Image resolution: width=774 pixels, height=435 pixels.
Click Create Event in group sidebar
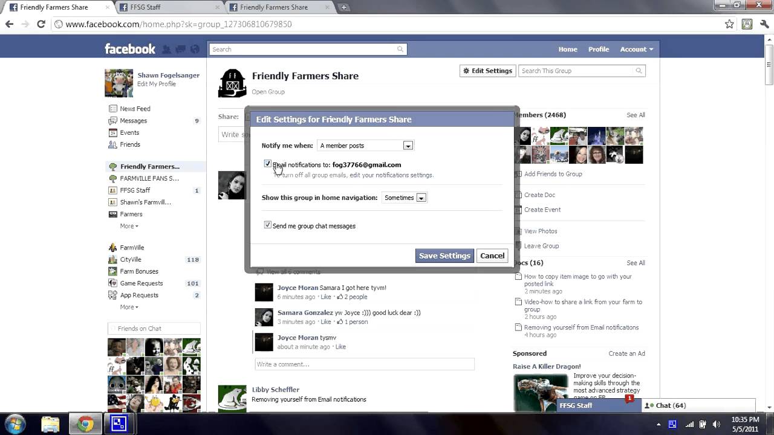coord(542,210)
